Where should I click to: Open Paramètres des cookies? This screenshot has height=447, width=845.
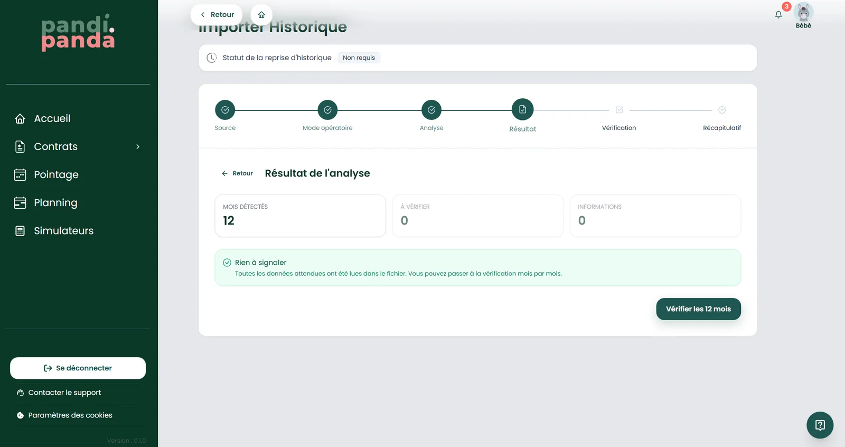coord(64,415)
